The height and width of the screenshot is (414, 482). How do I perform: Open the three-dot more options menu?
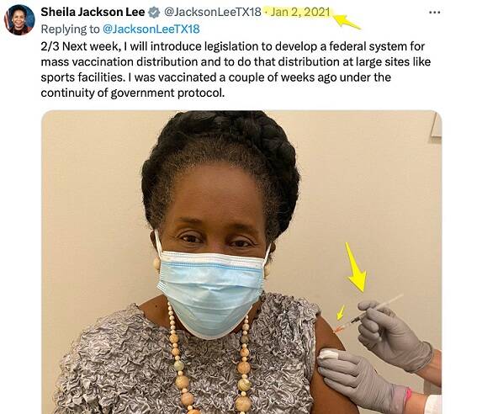434,13
